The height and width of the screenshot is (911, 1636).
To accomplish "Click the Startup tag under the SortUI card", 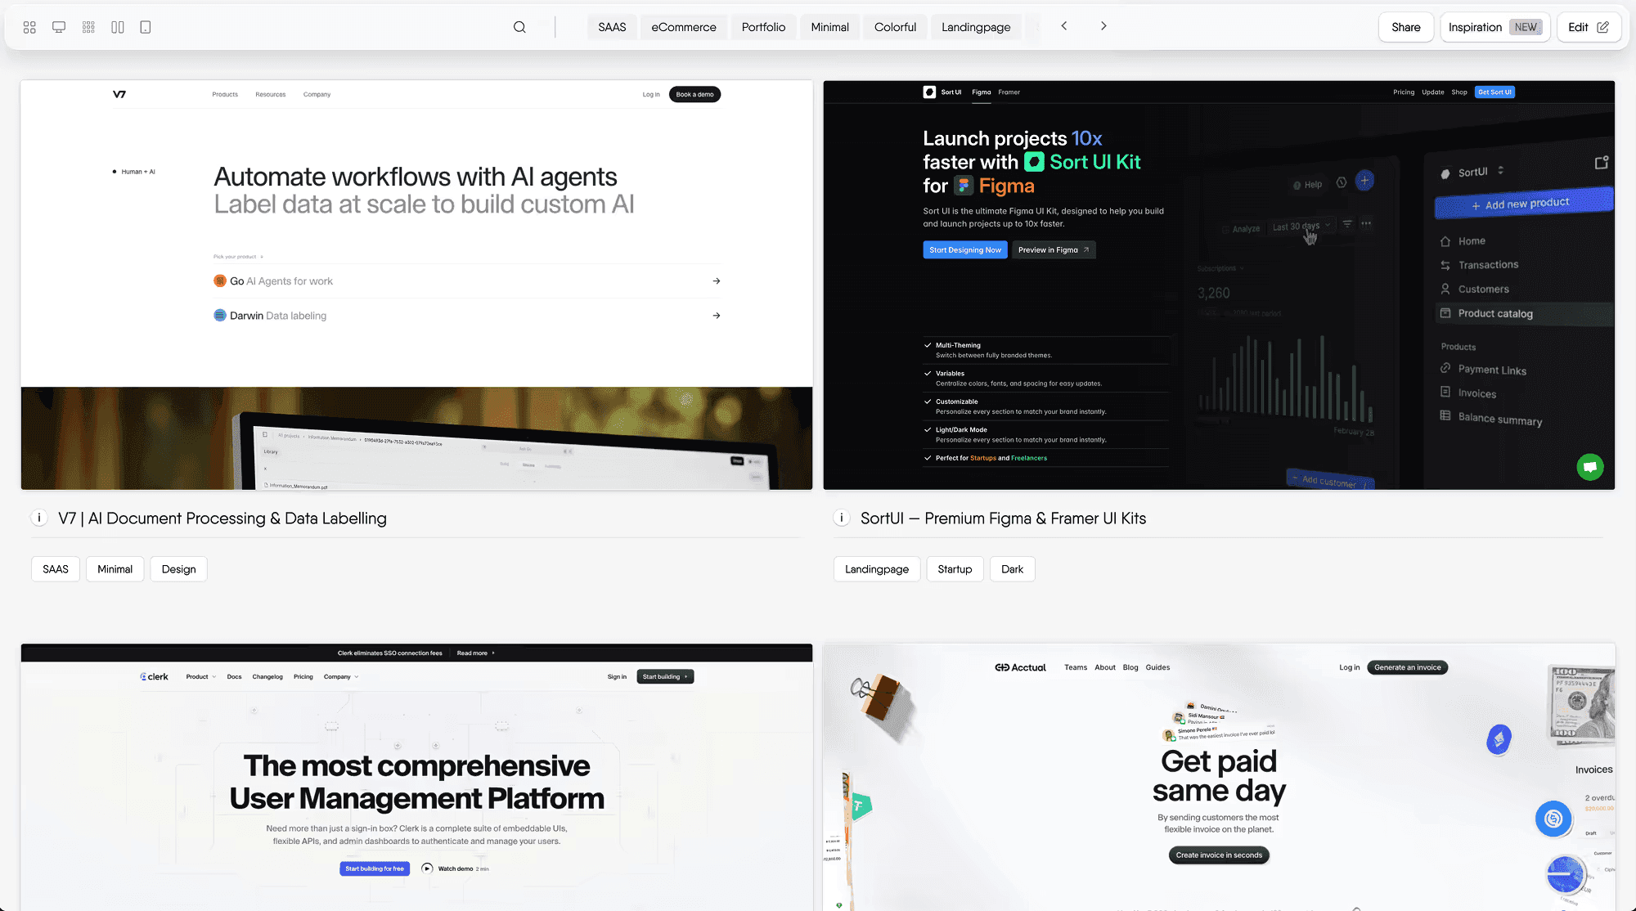I will 955,569.
